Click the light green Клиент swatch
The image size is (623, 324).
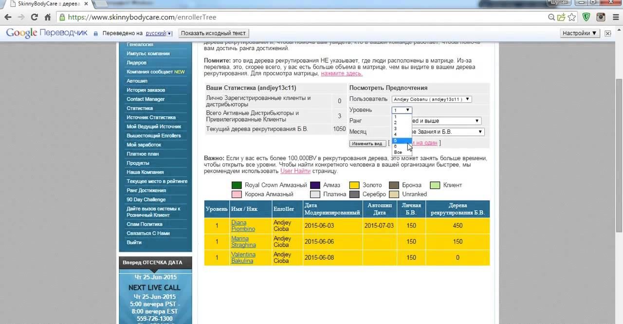tap(435, 185)
